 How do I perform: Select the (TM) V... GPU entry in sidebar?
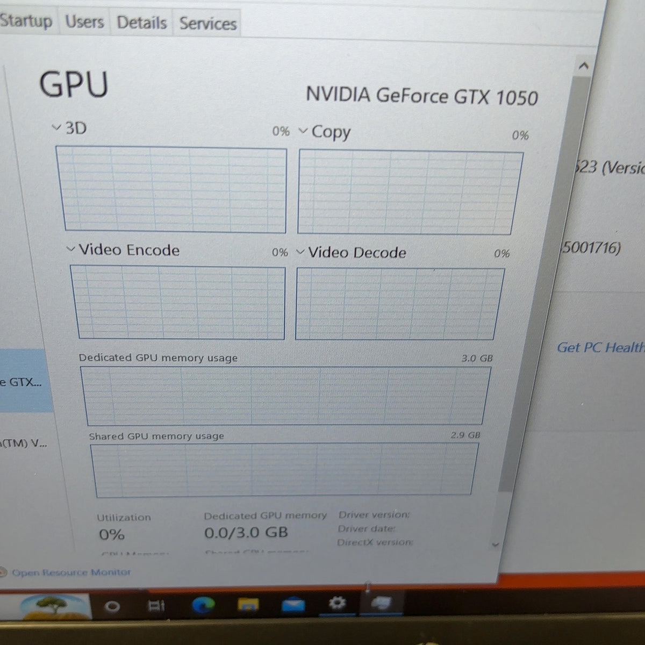pyautogui.click(x=23, y=443)
